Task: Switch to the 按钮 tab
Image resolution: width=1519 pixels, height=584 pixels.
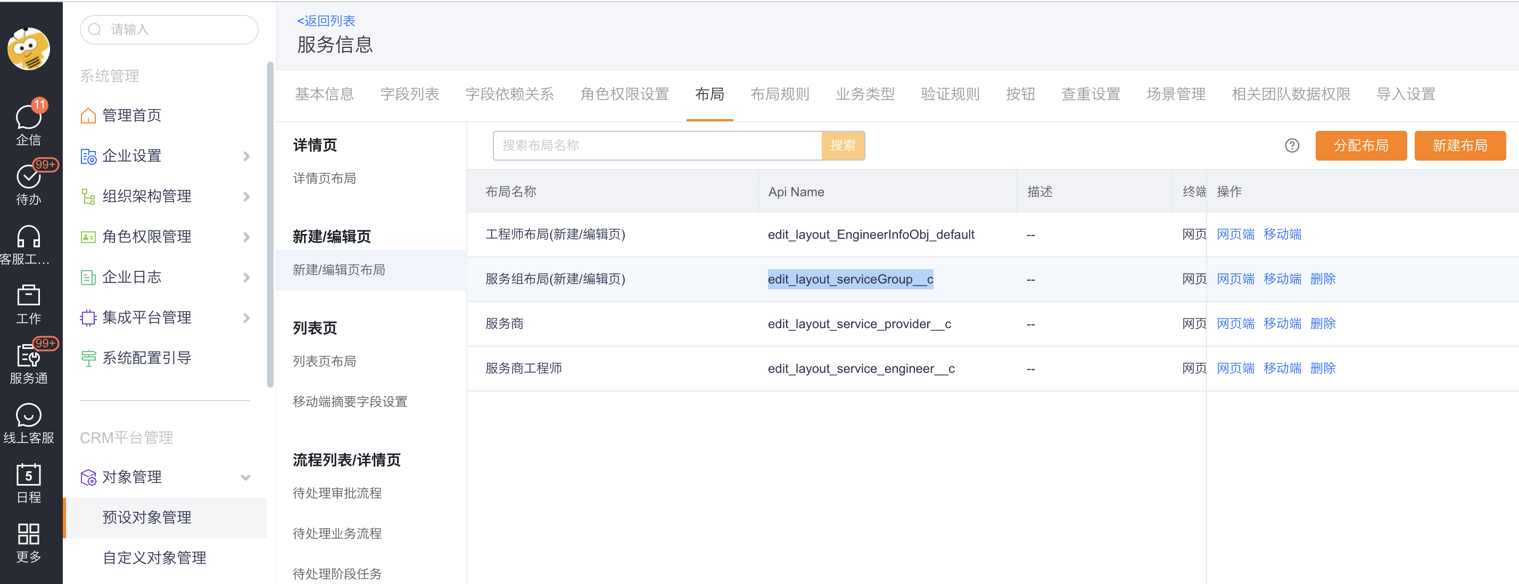Action: coord(1021,94)
